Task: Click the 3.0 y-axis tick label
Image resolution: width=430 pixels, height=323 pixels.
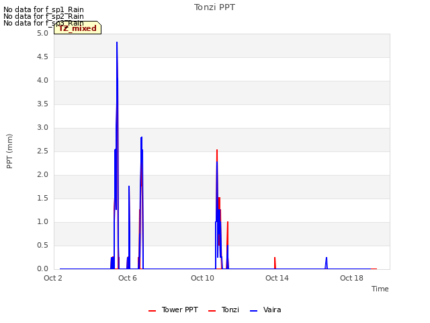Action: tap(42, 128)
